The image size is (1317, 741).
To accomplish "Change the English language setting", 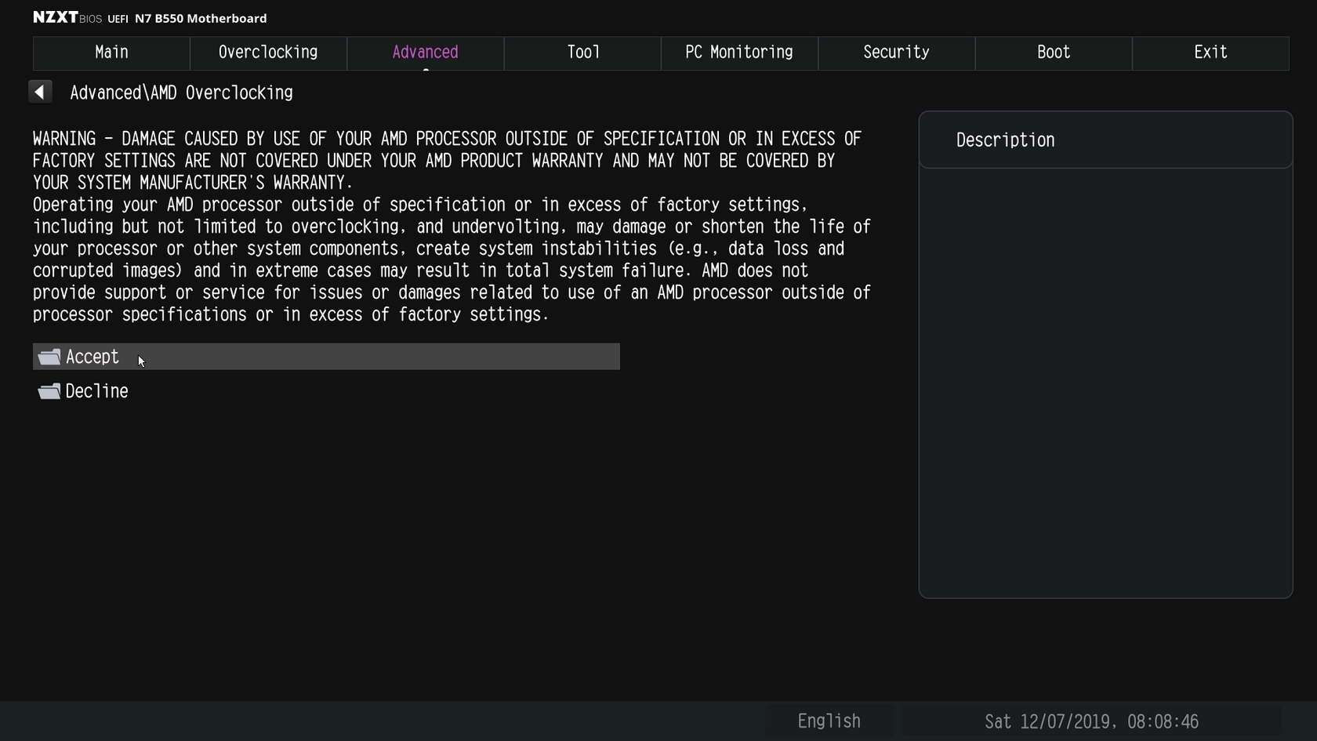I will (829, 721).
